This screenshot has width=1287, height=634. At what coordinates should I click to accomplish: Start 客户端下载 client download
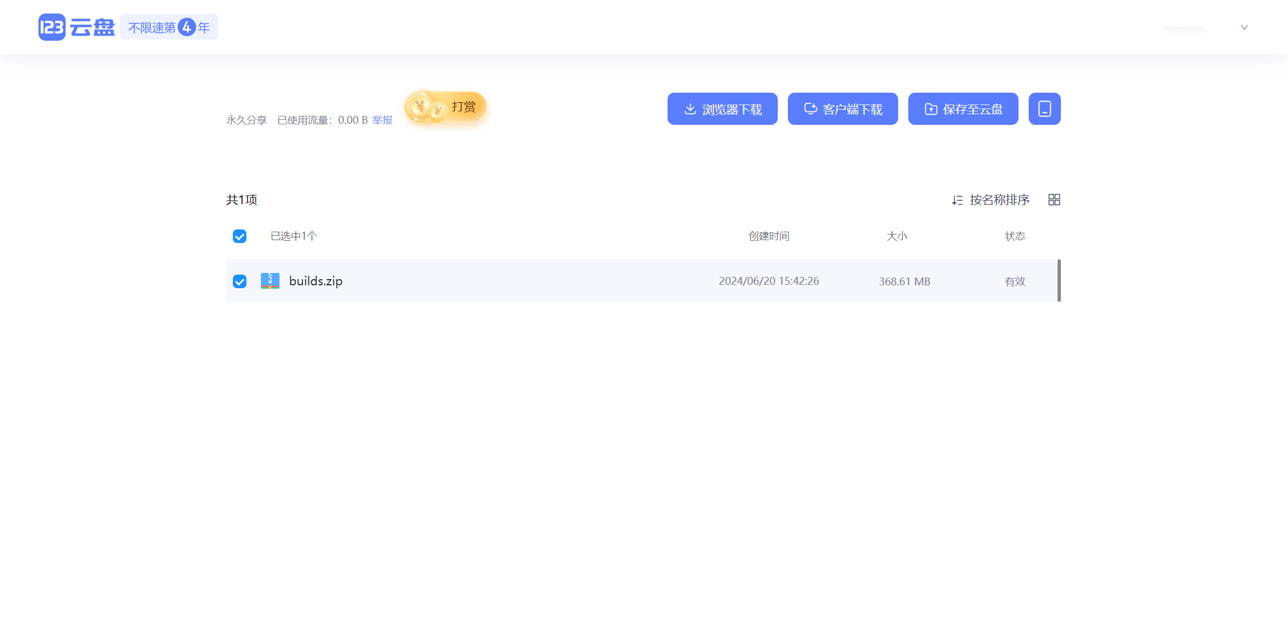click(843, 109)
